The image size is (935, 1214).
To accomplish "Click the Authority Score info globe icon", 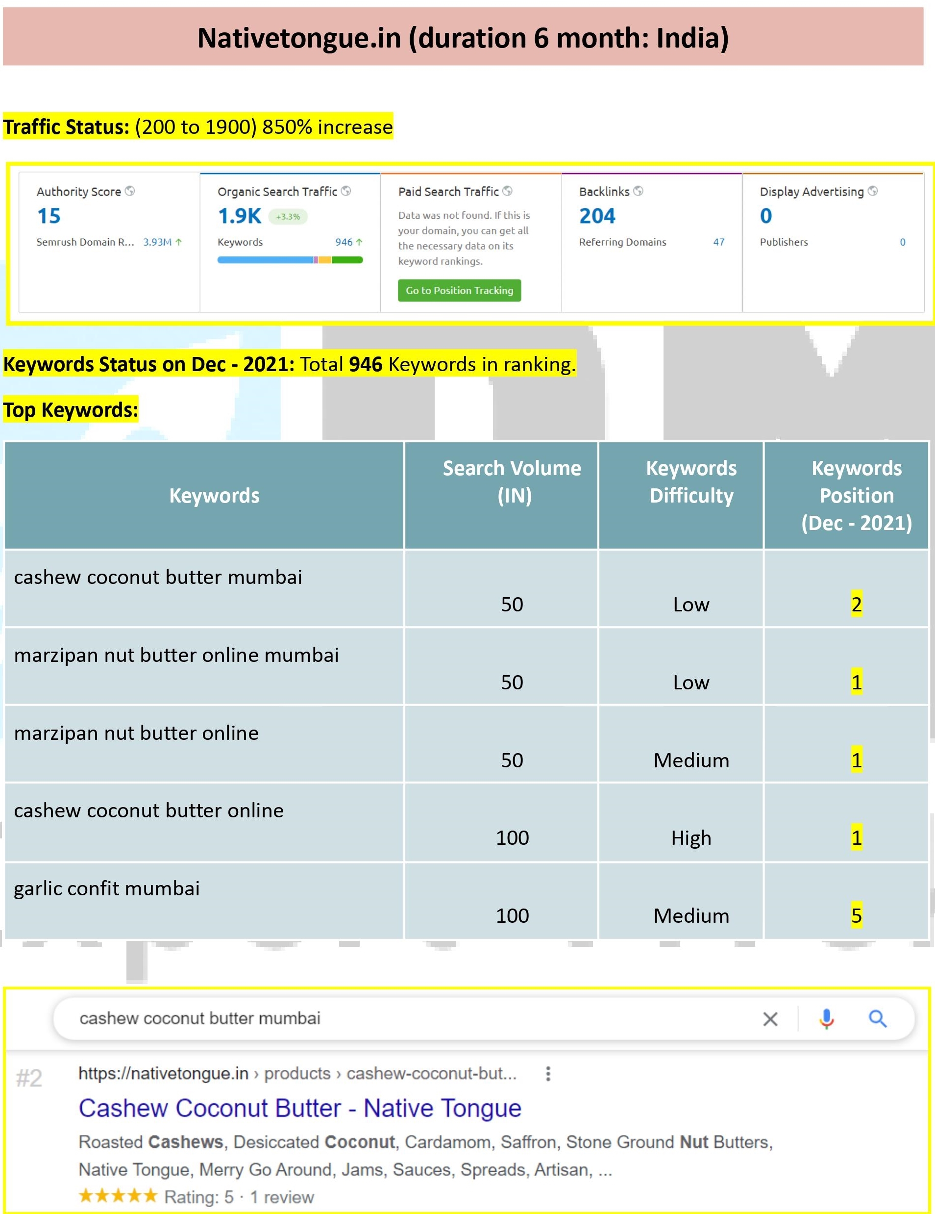I will pyautogui.click(x=129, y=191).
